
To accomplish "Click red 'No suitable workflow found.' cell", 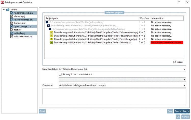I will [167, 42].
